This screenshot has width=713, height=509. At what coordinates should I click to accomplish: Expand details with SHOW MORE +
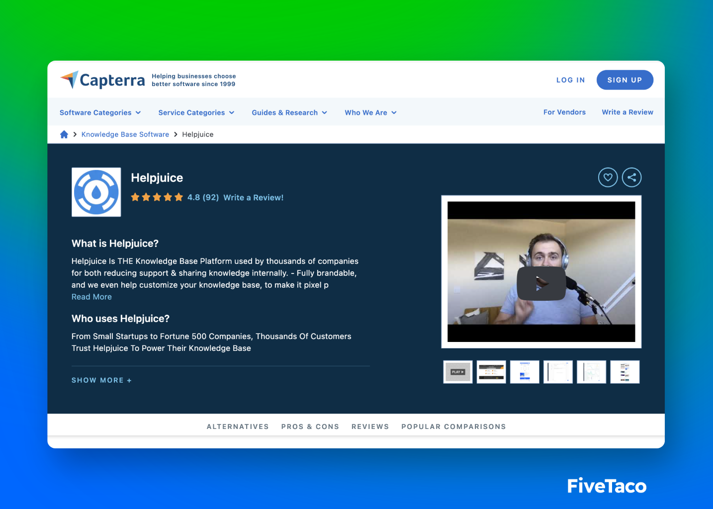101,380
